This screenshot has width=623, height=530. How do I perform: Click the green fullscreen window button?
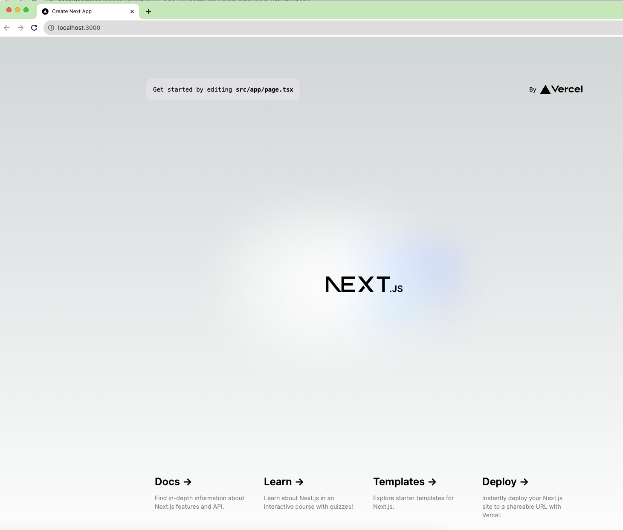(26, 10)
